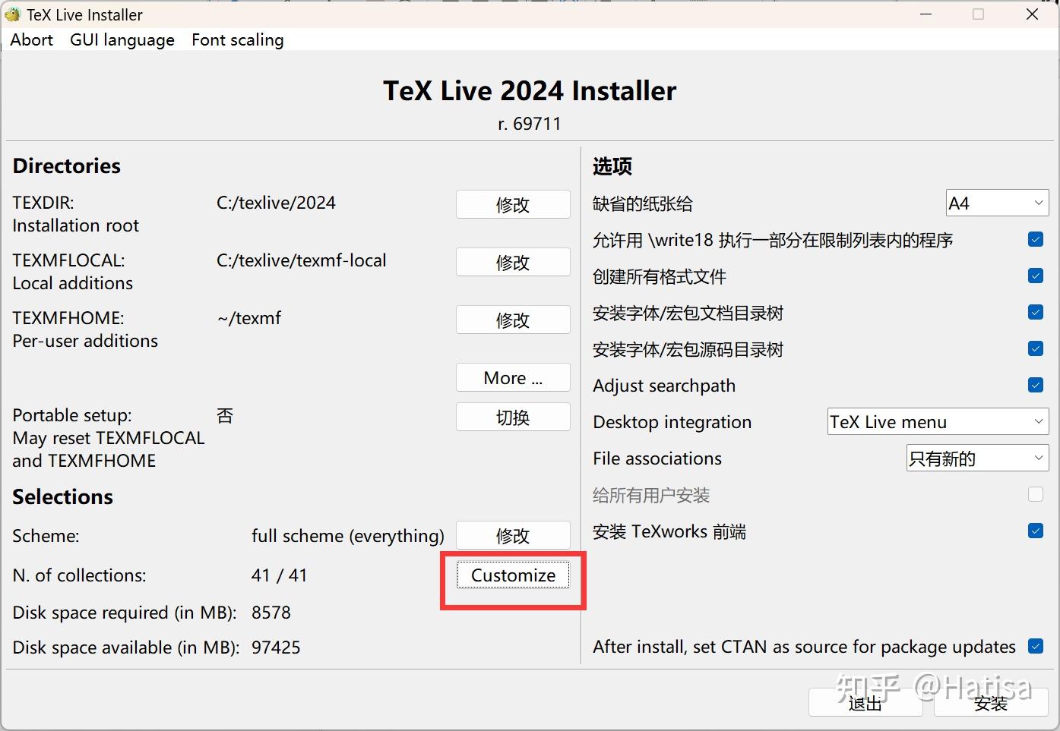Open the default paper size dropdown
The height and width of the screenshot is (731, 1060).
996,203
